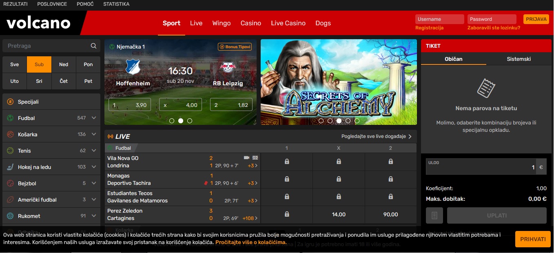The image size is (554, 253).
Task: Select the Pet day filter
Action: tap(88, 81)
